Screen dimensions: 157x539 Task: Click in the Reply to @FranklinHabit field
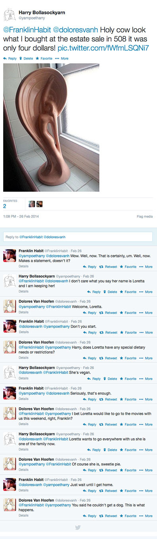click(x=78, y=237)
